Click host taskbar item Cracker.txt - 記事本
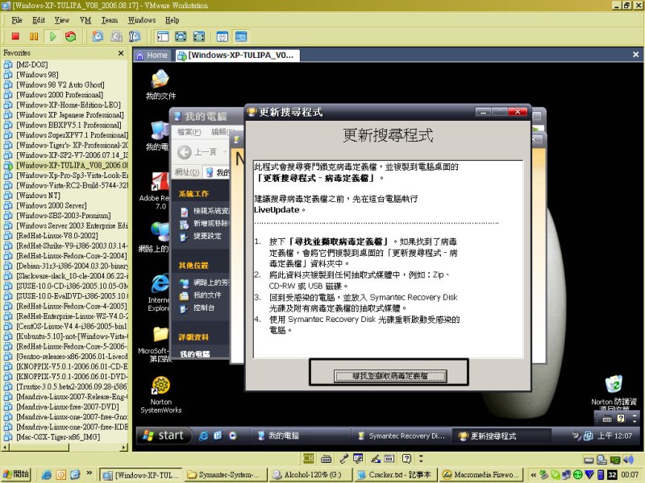Screen dimensions: 645x483 [396, 475]
